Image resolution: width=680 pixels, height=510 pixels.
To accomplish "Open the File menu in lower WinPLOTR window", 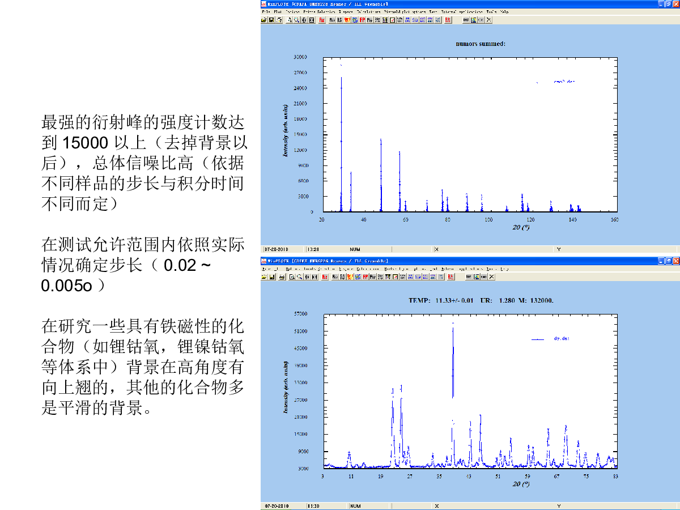I will pos(265,269).
